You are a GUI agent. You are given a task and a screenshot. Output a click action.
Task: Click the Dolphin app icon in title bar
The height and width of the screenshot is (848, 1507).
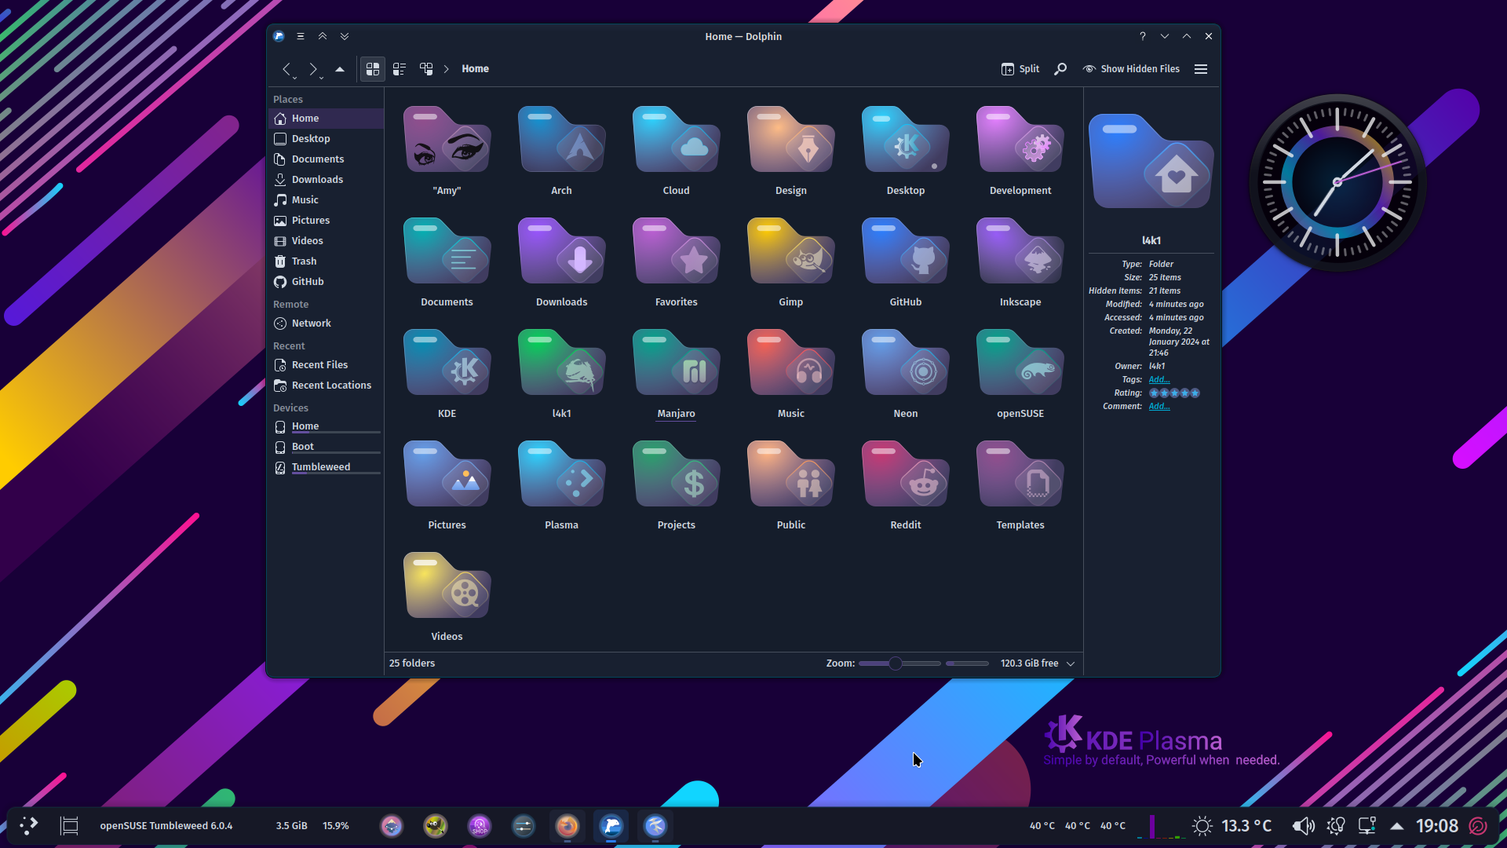click(x=279, y=36)
